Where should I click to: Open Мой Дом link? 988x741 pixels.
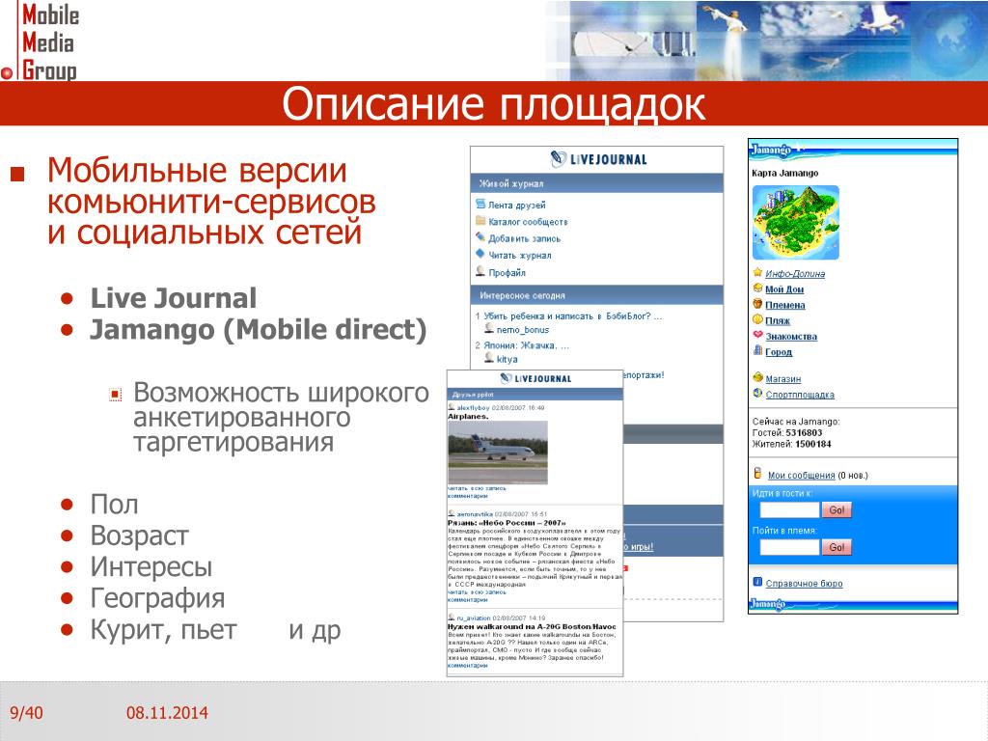click(784, 289)
